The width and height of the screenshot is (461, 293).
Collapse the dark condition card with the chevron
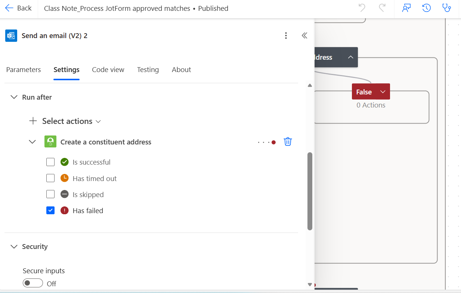(350, 57)
